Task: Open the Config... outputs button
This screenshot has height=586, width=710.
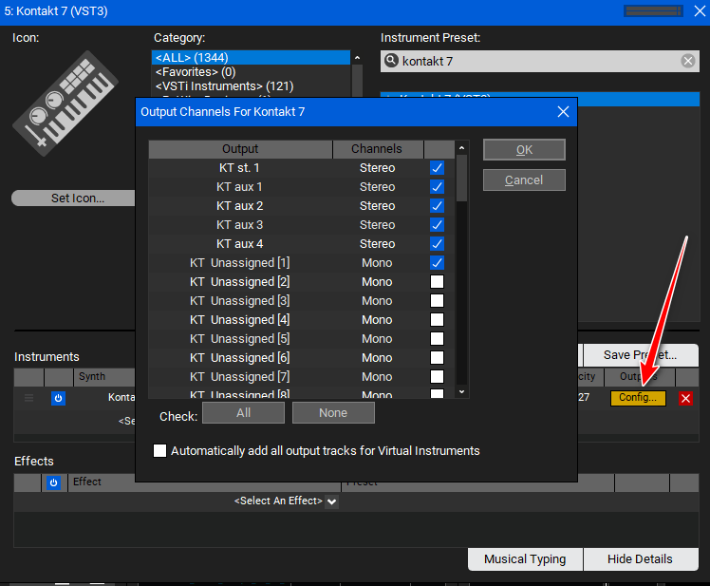Action: [638, 398]
